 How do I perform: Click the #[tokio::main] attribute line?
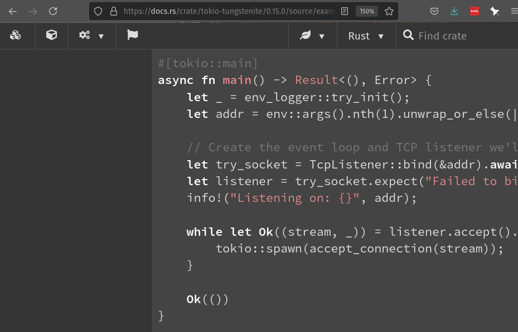click(x=208, y=63)
